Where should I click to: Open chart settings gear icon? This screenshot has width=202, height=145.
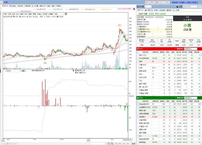click(66, 14)
